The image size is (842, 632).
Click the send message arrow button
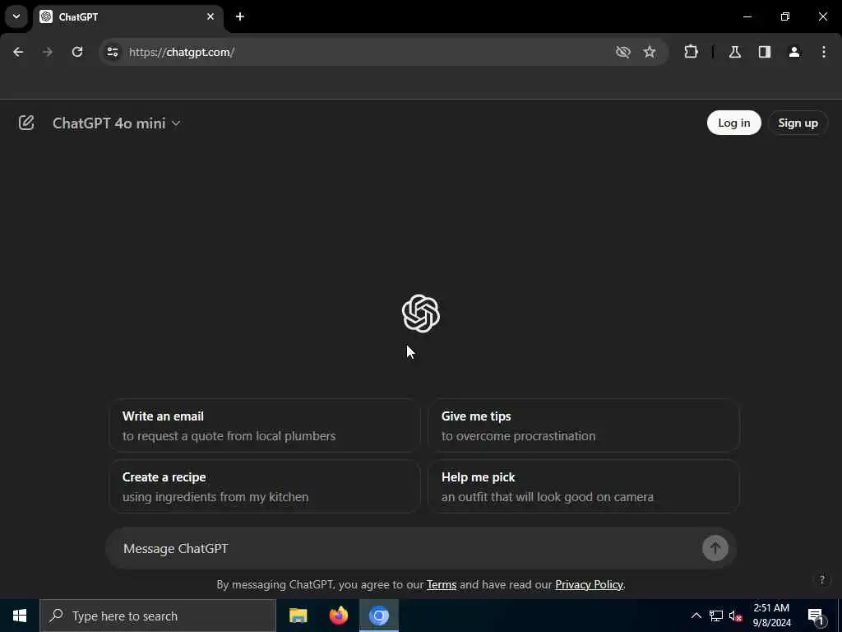pyautogui.click(x=715, y=548)
